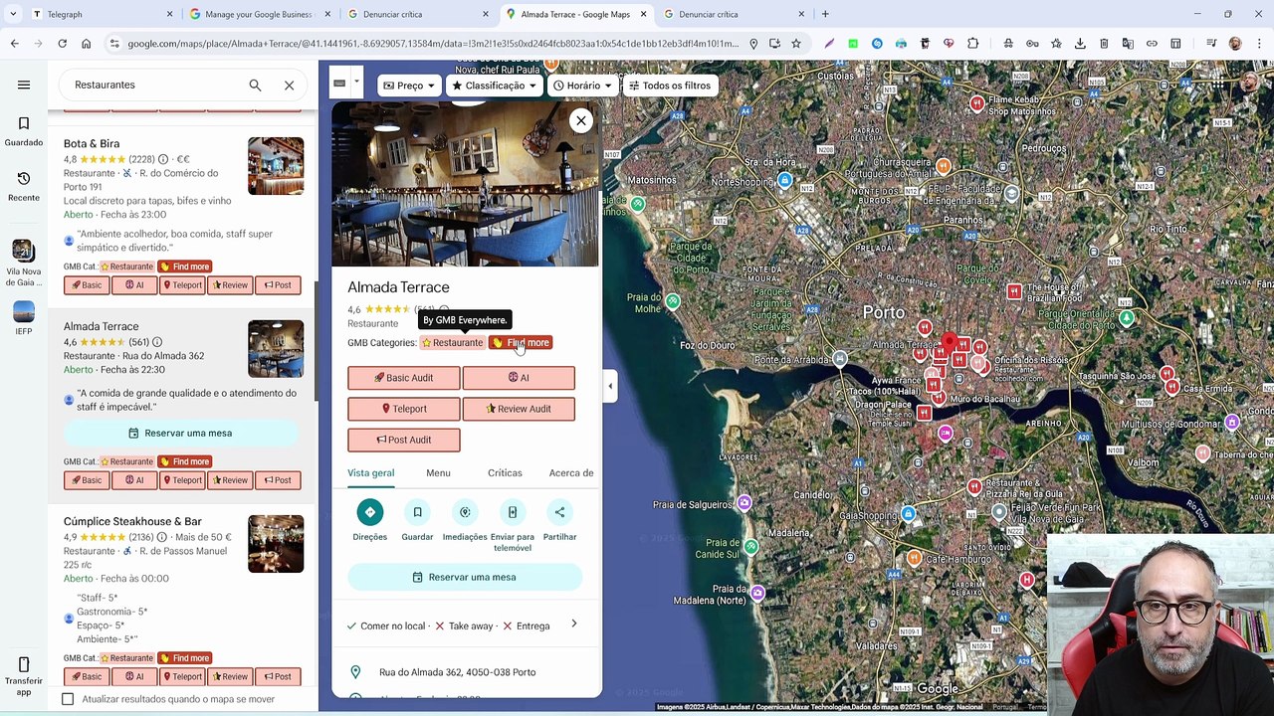The image size is (1274, 716).
Task: Click Find more under Bota & Bira
Action: pyautogui.click(x=184, y=267)
